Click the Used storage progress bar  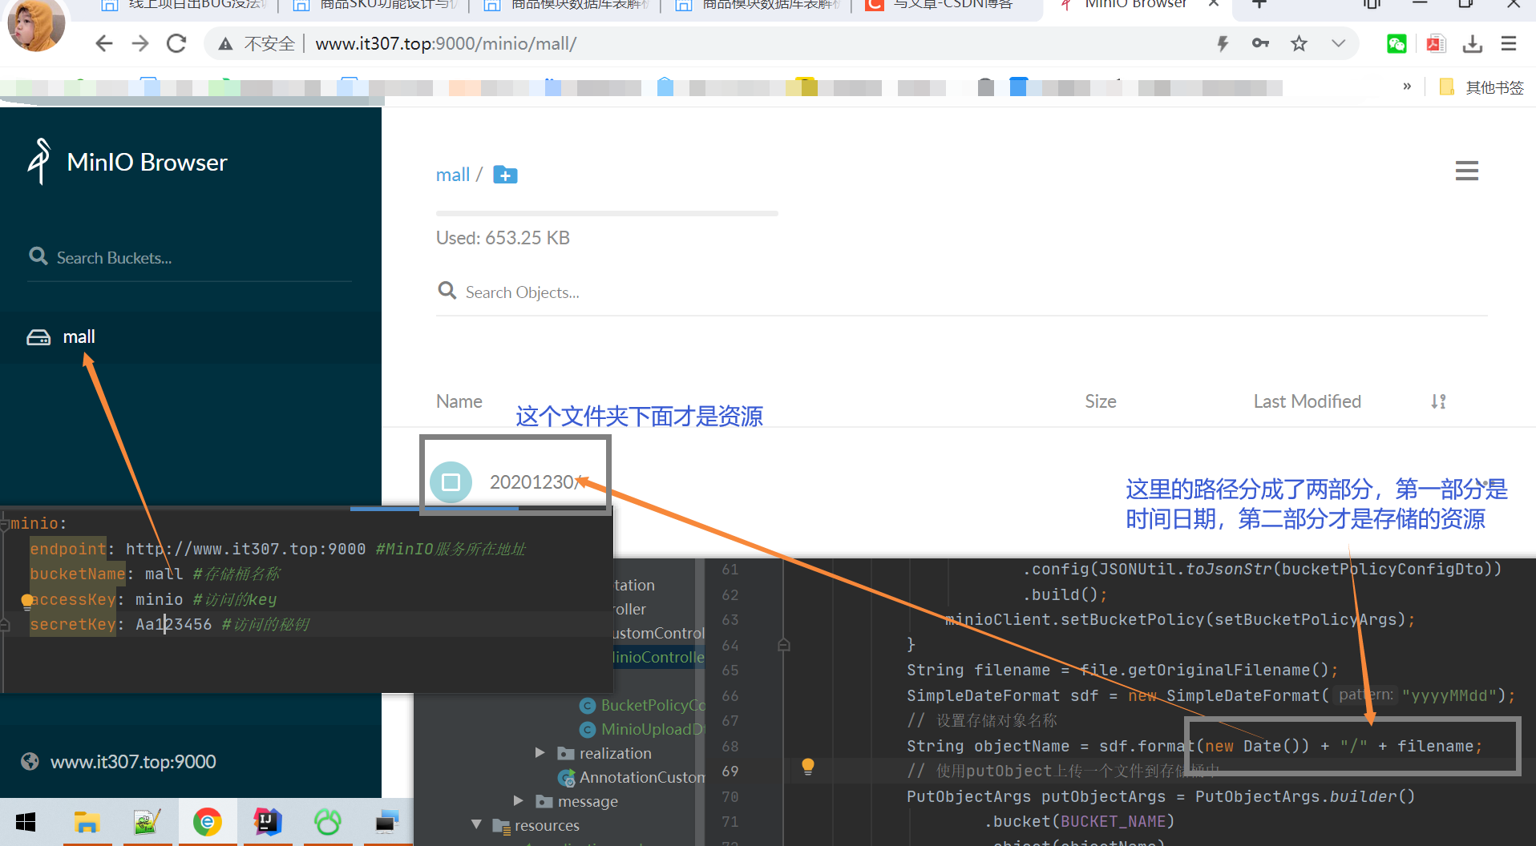607,212
